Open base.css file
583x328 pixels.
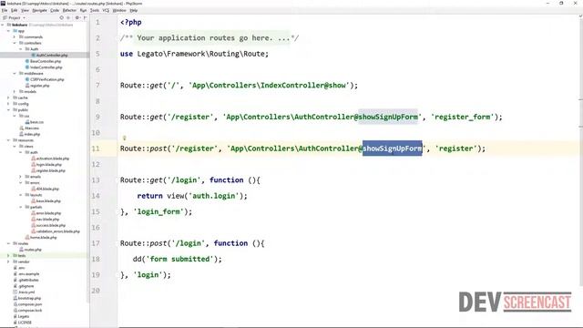coord(35,122)
